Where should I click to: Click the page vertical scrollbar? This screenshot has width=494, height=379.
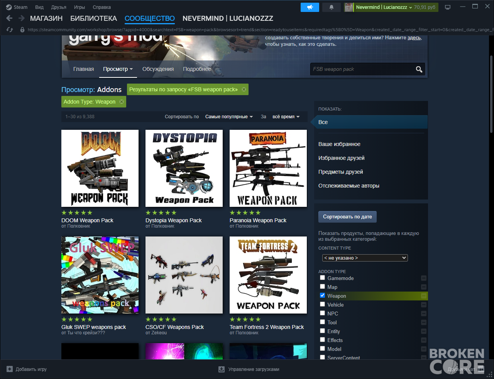coord(491,94)
